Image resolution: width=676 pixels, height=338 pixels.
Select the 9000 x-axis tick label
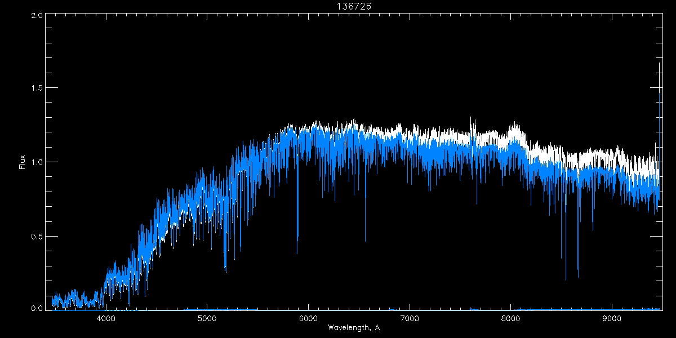(612, 318)
